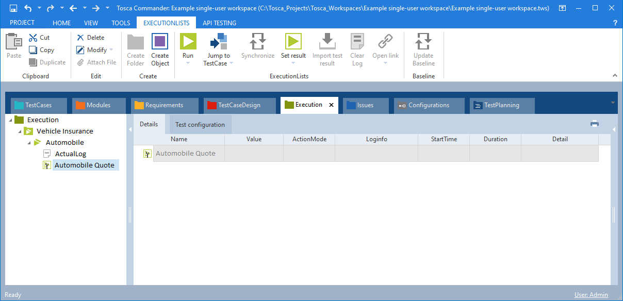Image resolution: width=623 pixels, height=301 pixels.
Task: Click the Create Object icon
Action: (160, 42)
